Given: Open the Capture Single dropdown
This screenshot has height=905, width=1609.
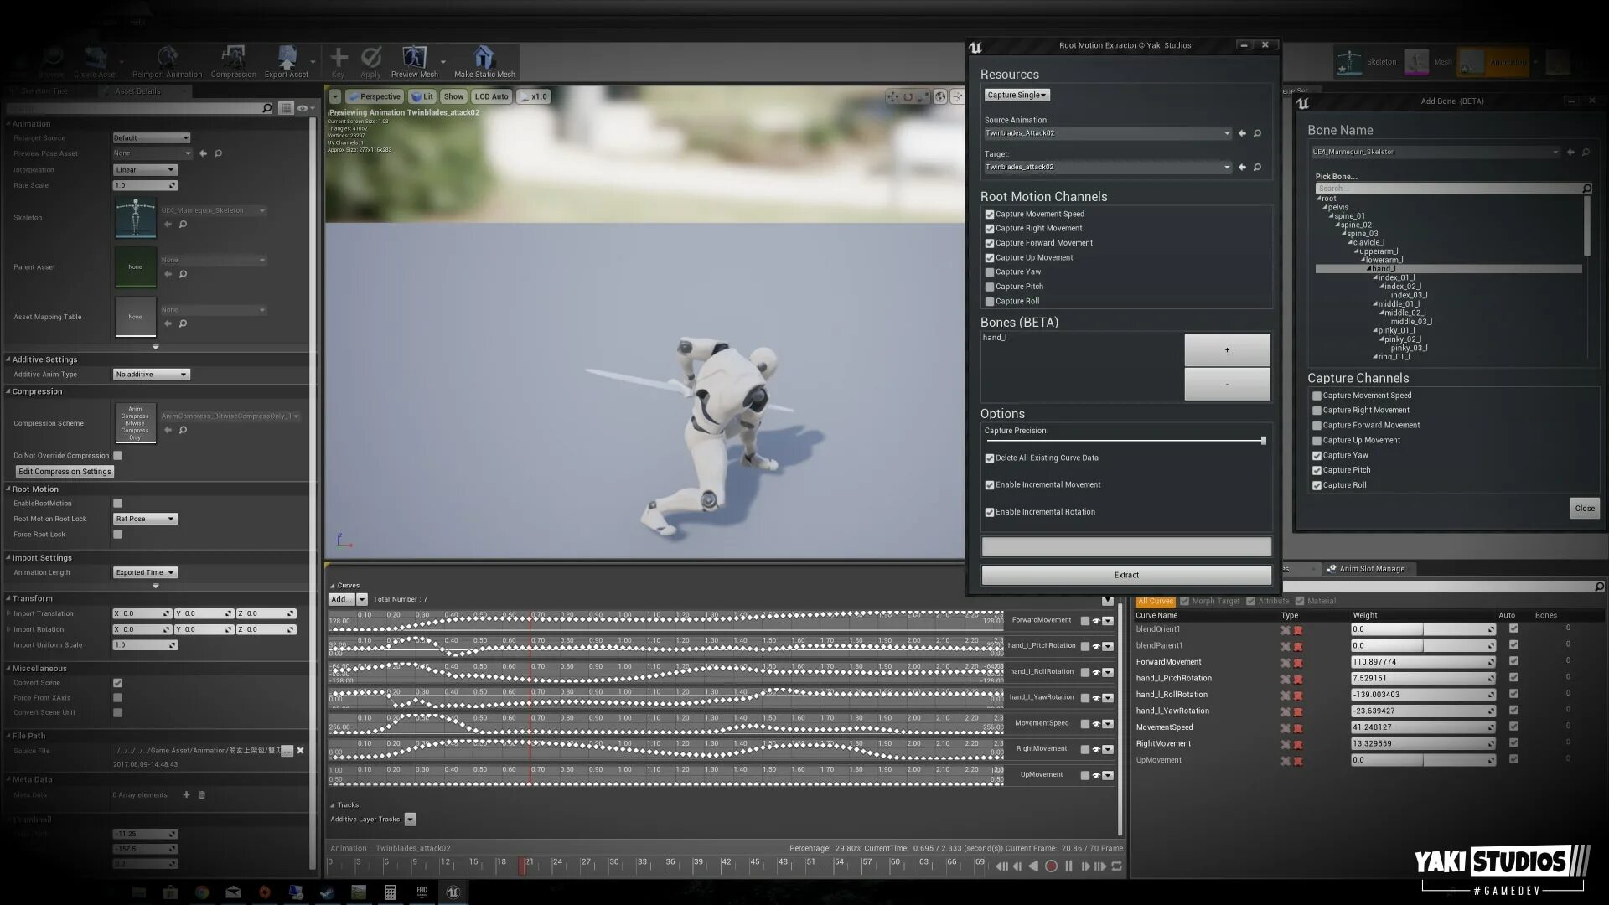Looking at the screenshot, I should click(1016, 95).
